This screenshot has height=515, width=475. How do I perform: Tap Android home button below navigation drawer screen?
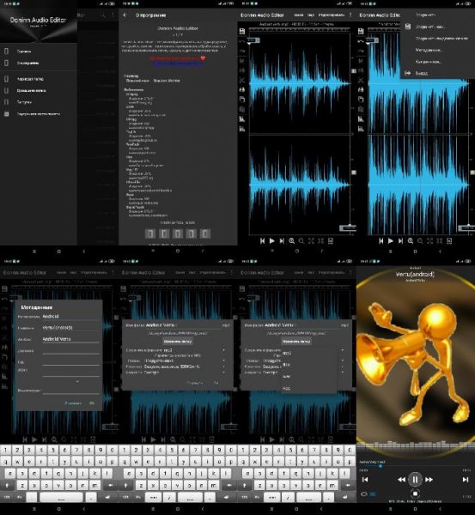pyautogui.click(x=59, y=251)
